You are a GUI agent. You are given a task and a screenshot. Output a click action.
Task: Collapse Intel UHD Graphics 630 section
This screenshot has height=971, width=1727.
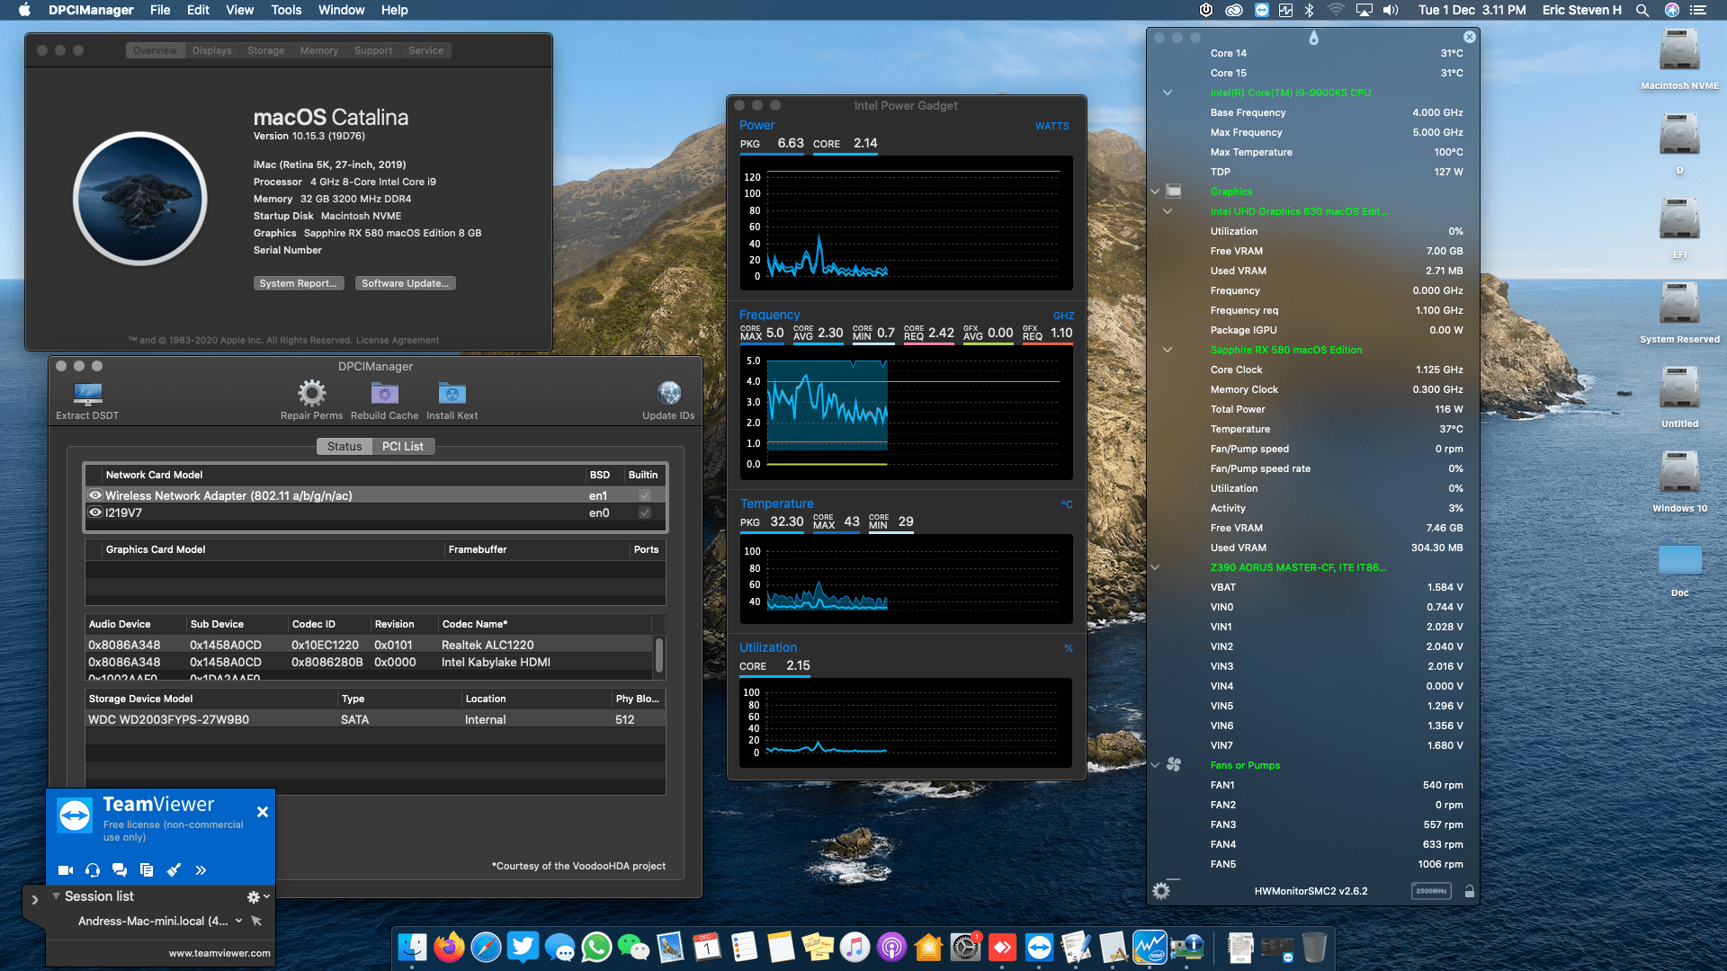1168,211
